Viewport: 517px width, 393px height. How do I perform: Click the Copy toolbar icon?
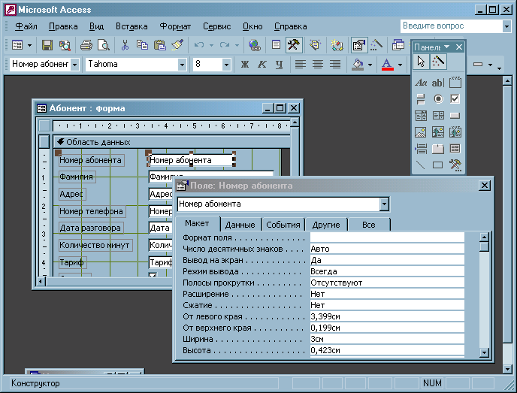[143, 45]
